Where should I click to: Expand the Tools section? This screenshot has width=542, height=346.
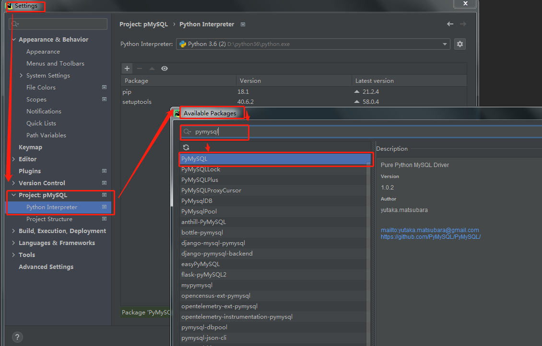(x=14, y=255)
